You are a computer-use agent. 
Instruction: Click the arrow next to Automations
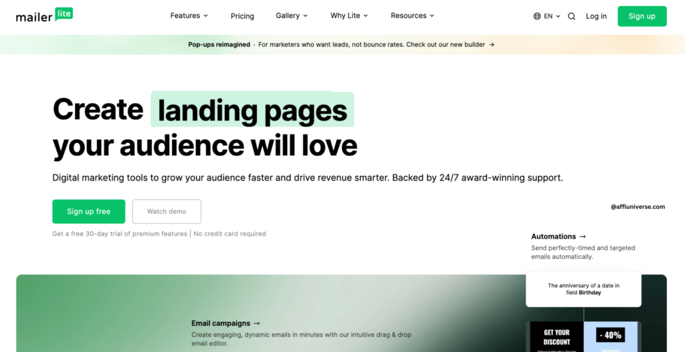(583, 236)
